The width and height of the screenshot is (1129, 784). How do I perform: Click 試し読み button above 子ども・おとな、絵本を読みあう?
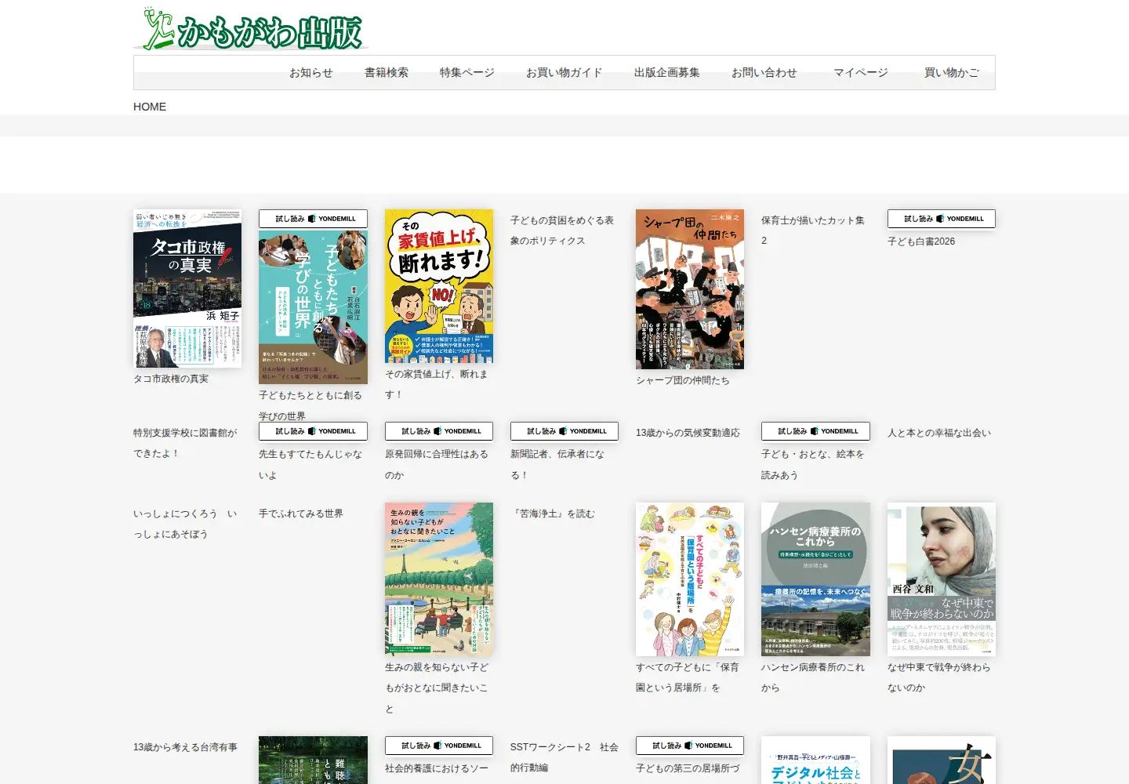[815, 431]
